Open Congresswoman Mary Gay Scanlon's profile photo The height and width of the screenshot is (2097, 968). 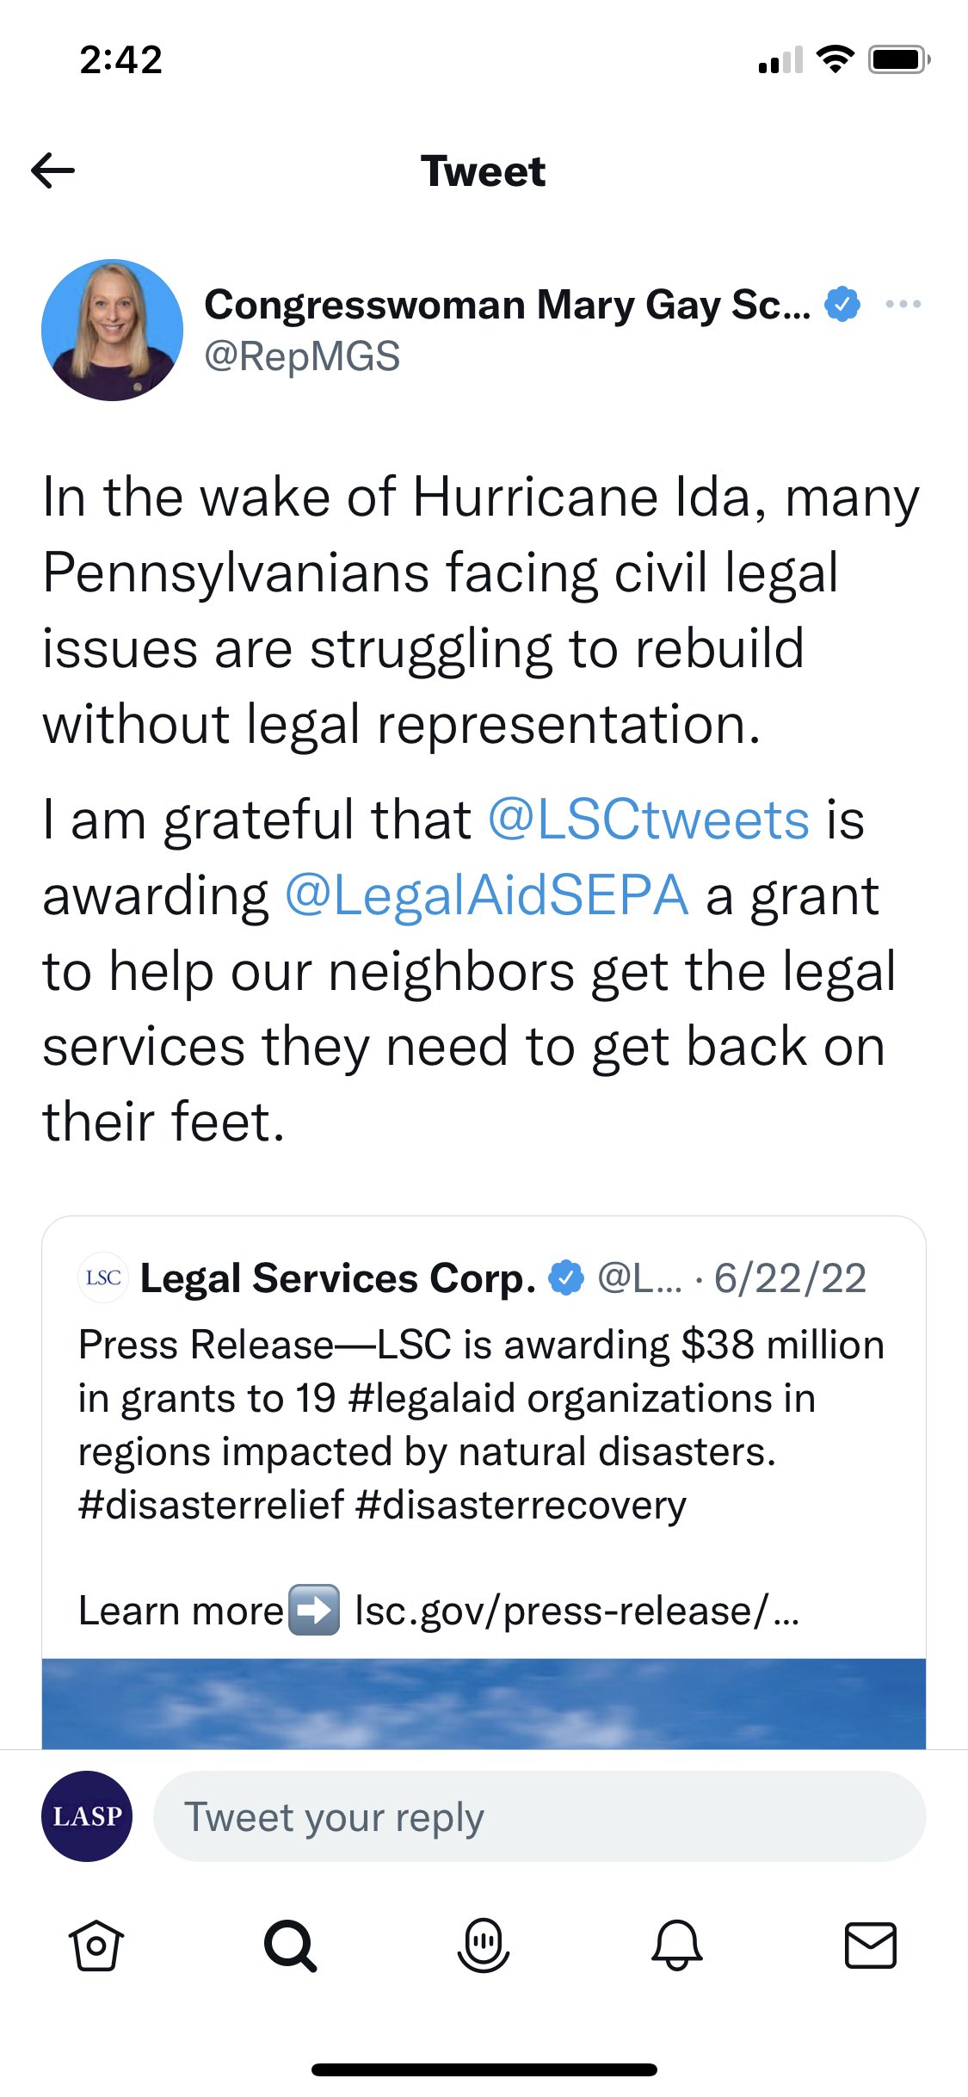(x=113, y=330)
